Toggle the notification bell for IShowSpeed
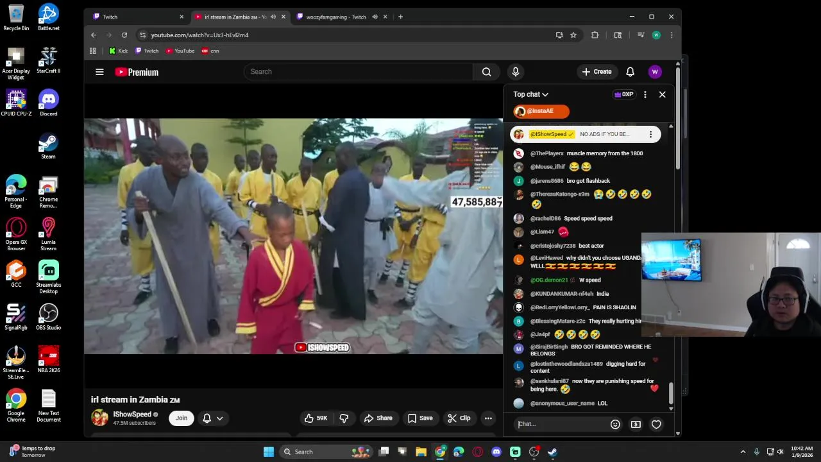The width and height of the screenshot is (821, 462). (x=207, y=418)
